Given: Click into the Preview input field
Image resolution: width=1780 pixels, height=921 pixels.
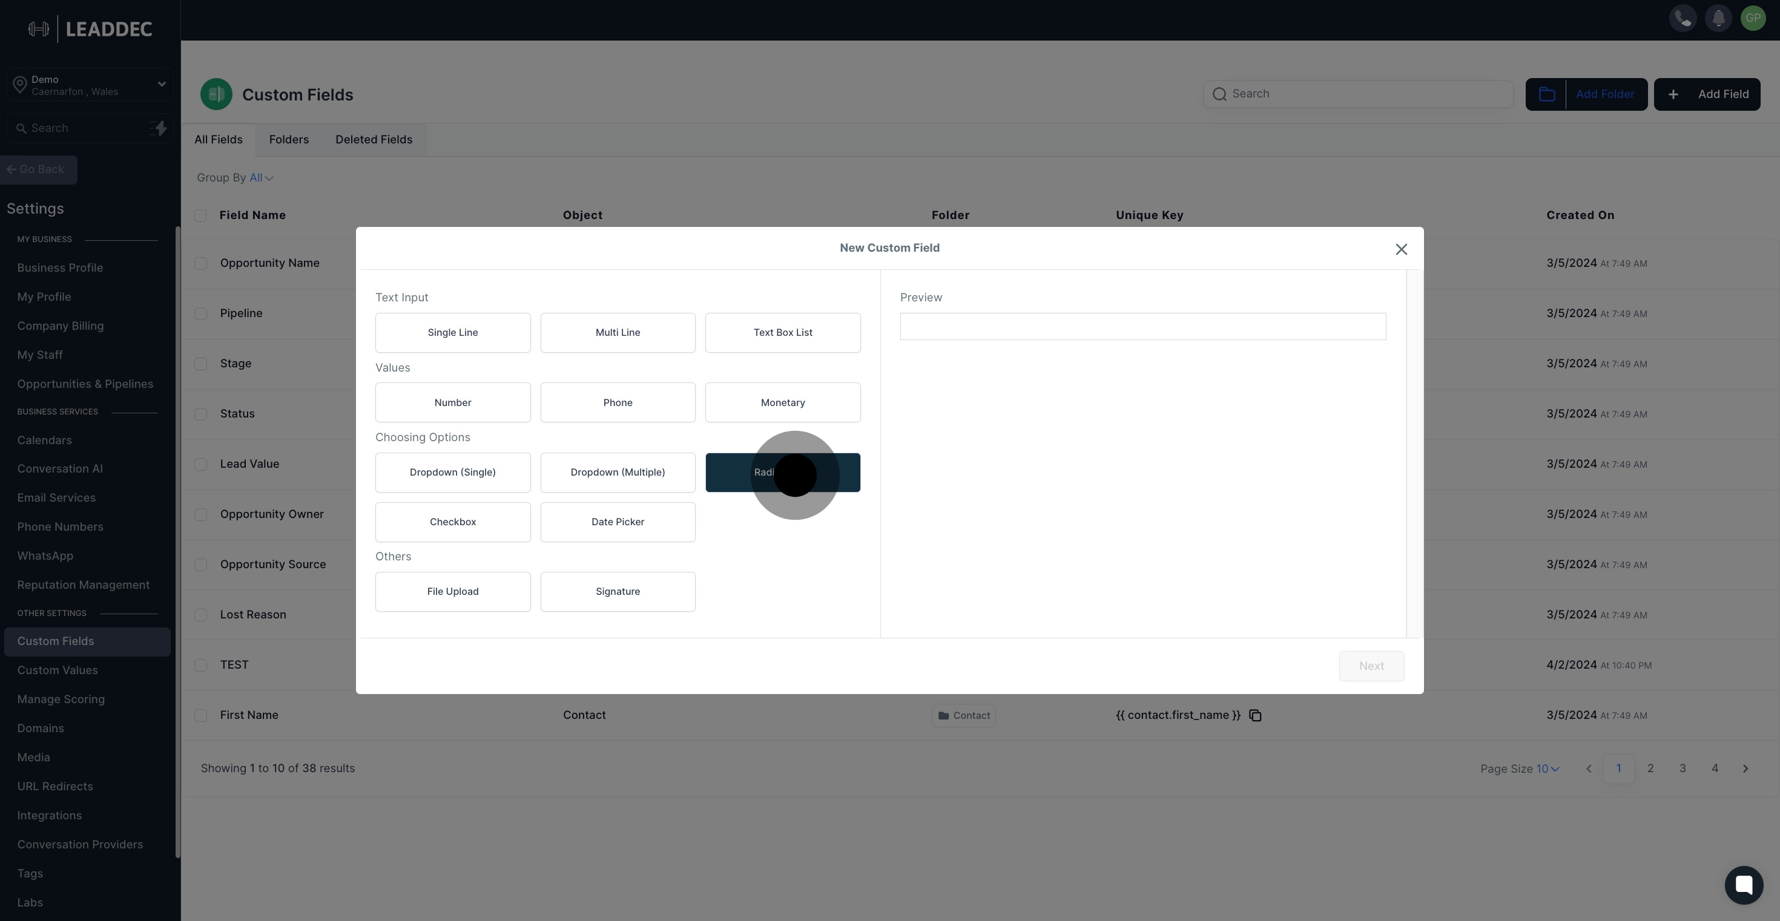Looking at the screenshot, I should [1143, 327].
